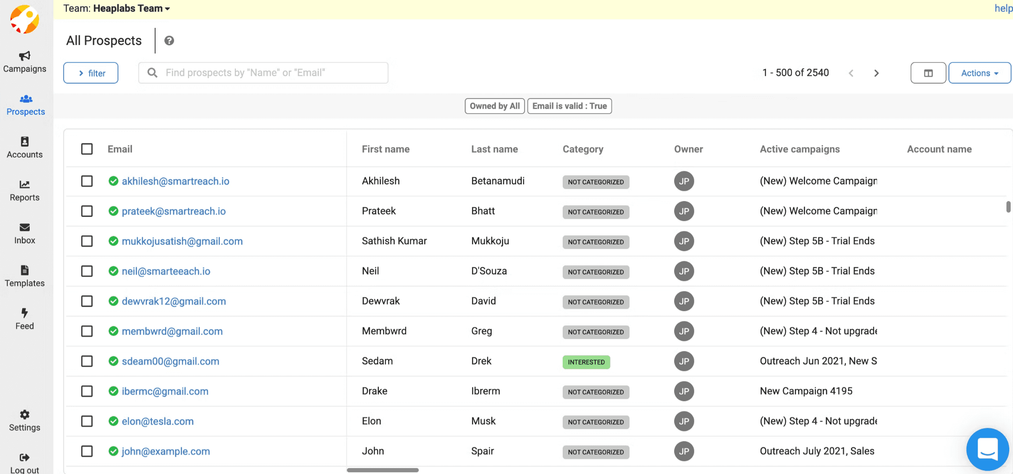Tick the dewvrak12@gmail.com checkbox

(87, 301)
